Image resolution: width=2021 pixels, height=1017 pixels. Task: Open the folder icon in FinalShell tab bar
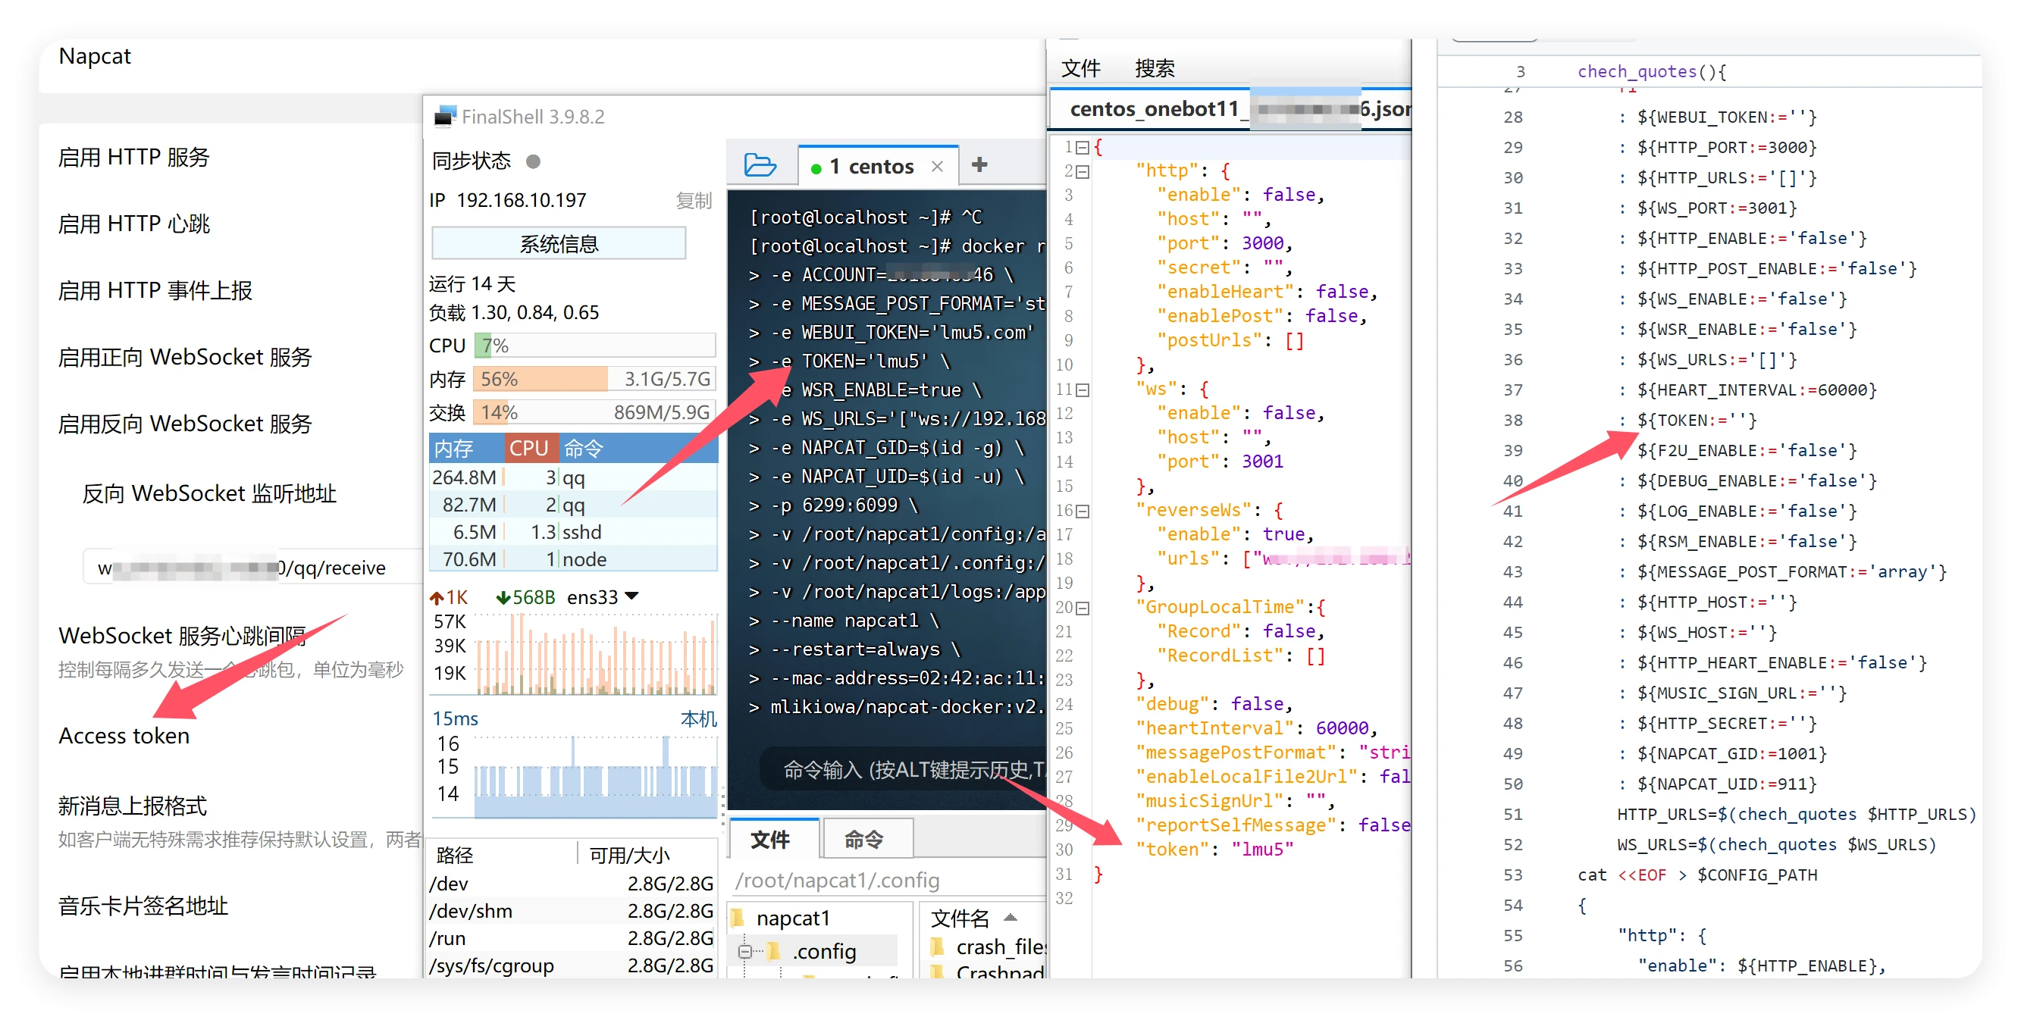[760, 165]
